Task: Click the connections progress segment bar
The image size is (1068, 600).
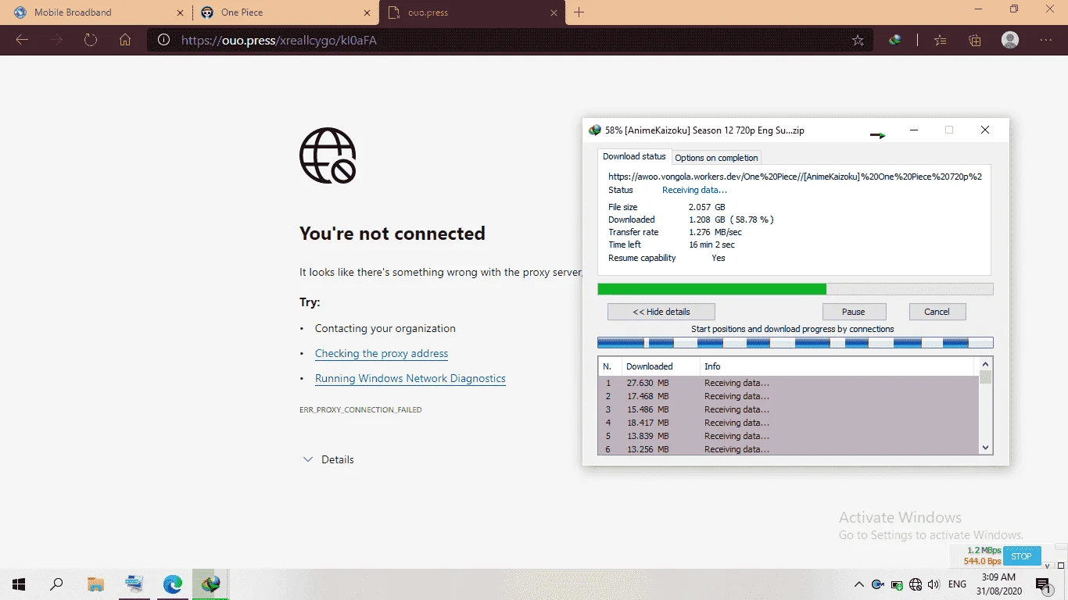Action: pyautogui.click(x=795, y=342)
